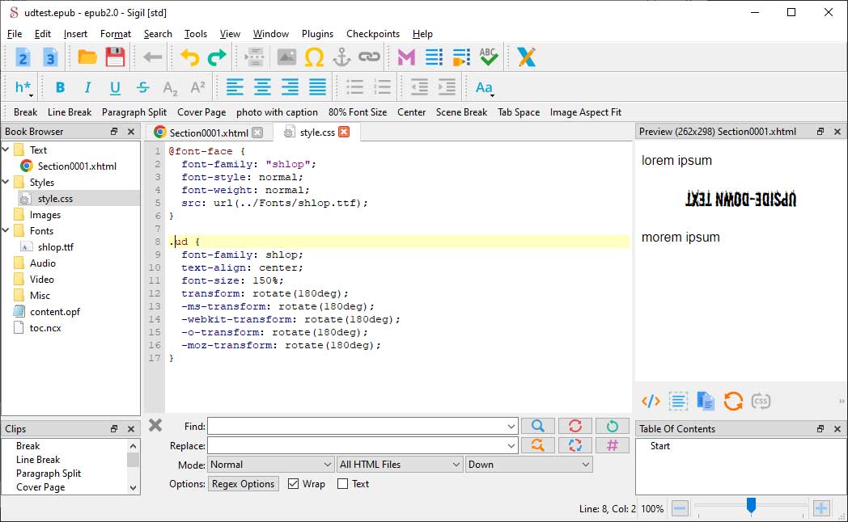Viewport: 848px width, 522px height.
Task: Click the Insert Special Character omega icon
Action: (x=314, y=57)
